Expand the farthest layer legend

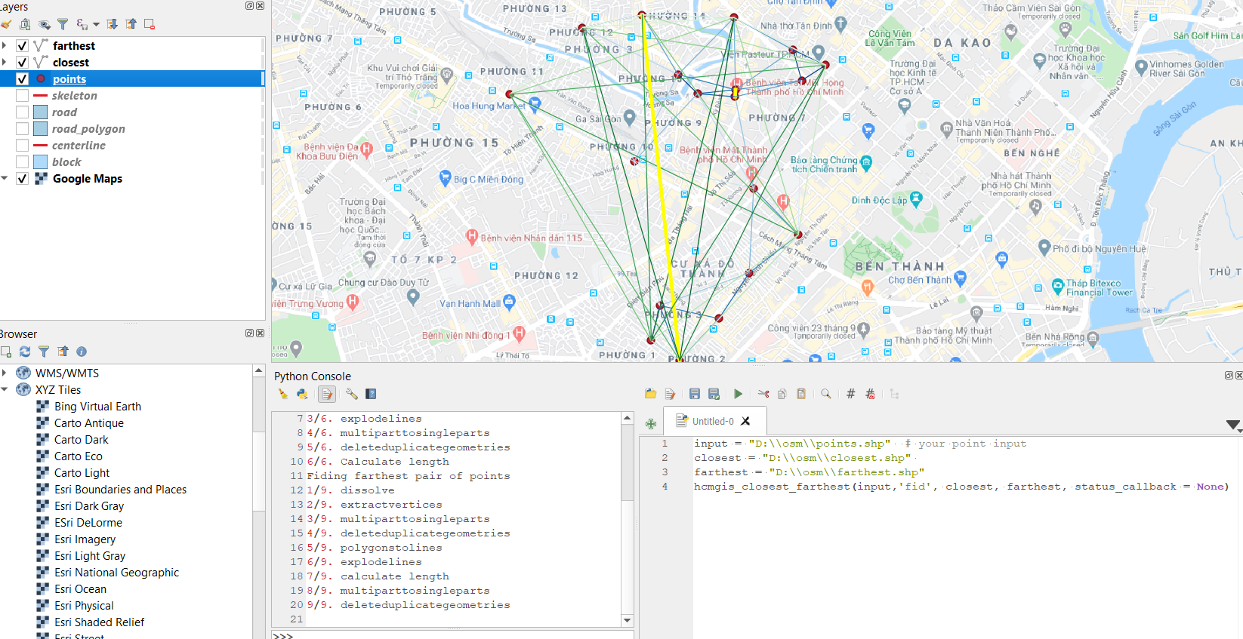pos(5,46)
